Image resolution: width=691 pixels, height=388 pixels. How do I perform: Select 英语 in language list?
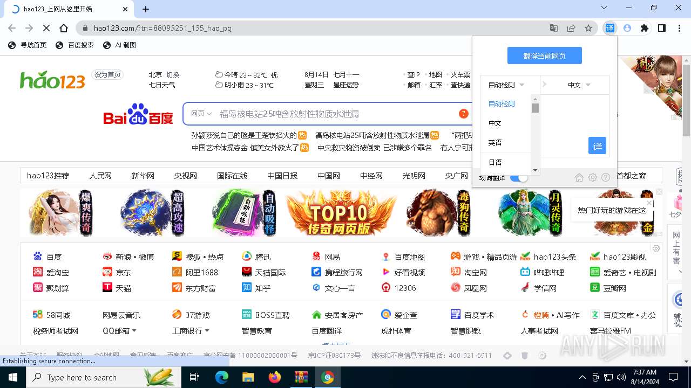pyautogui.click(x=495, y=142)
